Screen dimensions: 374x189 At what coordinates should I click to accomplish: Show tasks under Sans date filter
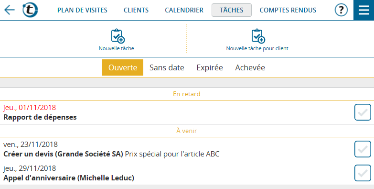167,67
